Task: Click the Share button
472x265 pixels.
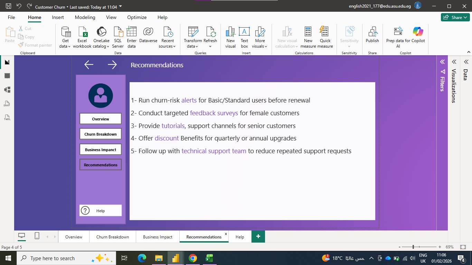Action: click(455, 17)
